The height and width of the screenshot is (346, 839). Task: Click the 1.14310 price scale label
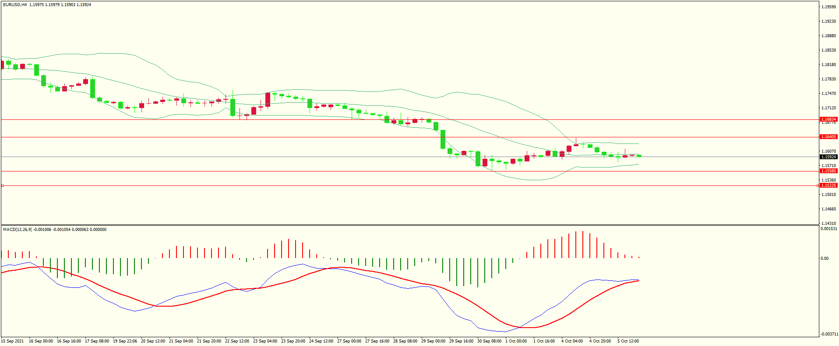pyautogui.click(x=828, y=224)
